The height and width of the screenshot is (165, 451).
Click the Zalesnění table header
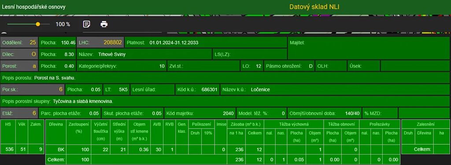click(x=426, y=124)
